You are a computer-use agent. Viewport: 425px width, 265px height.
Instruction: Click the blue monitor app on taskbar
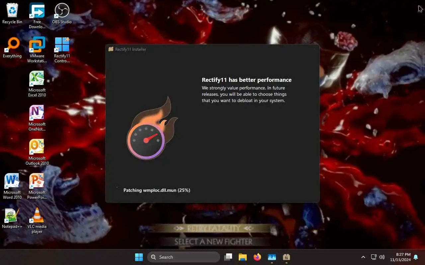point(272,257)
